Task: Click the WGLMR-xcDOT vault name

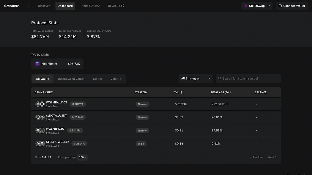Action: [x=56, y=102]
